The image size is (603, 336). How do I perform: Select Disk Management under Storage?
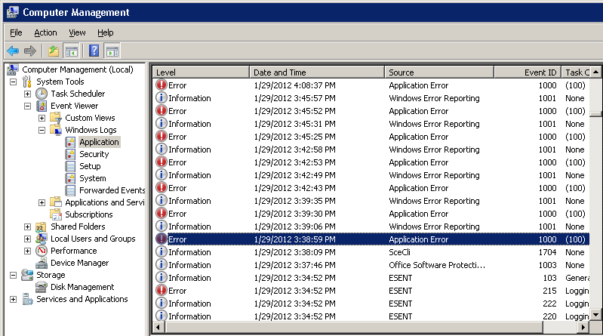(x=82, y=287)
